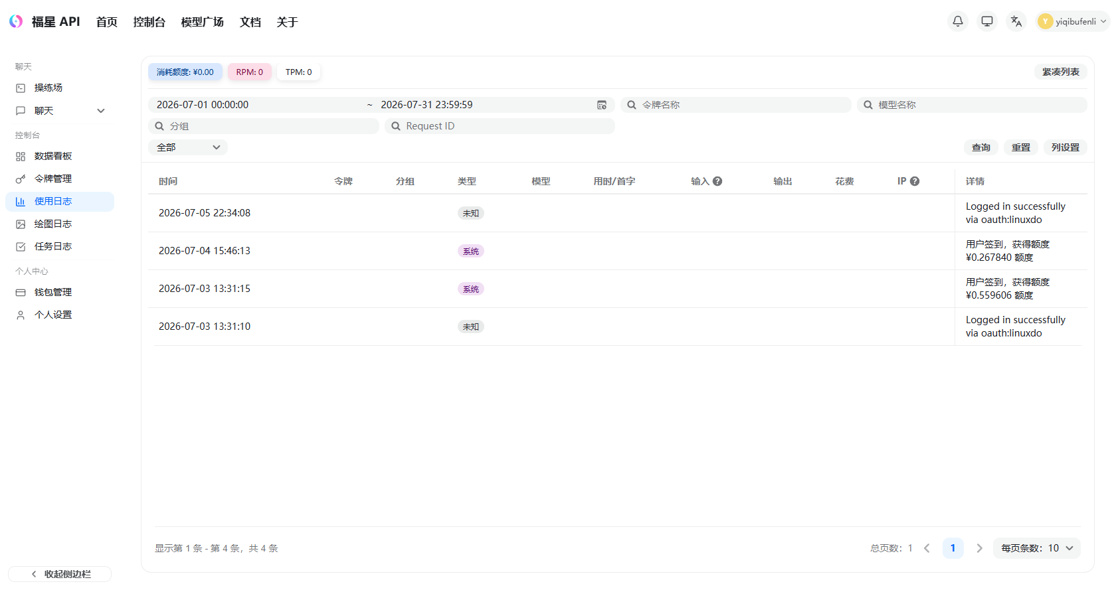Viewport: 1116px width, 590px height.
Task: Go to 首页 in top navigation
Action: pos(107,22)
